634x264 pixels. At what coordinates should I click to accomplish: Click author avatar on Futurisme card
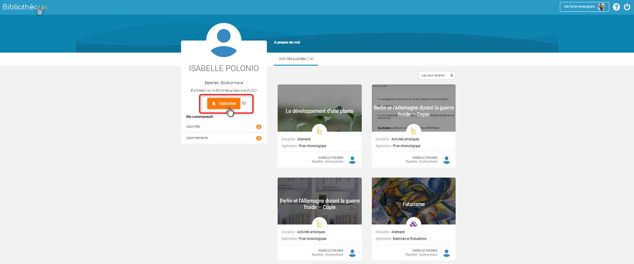(446, 253)
